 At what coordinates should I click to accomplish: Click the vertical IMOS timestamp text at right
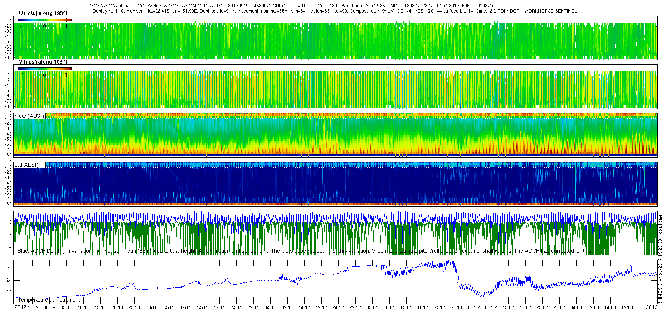coord(660,259)
